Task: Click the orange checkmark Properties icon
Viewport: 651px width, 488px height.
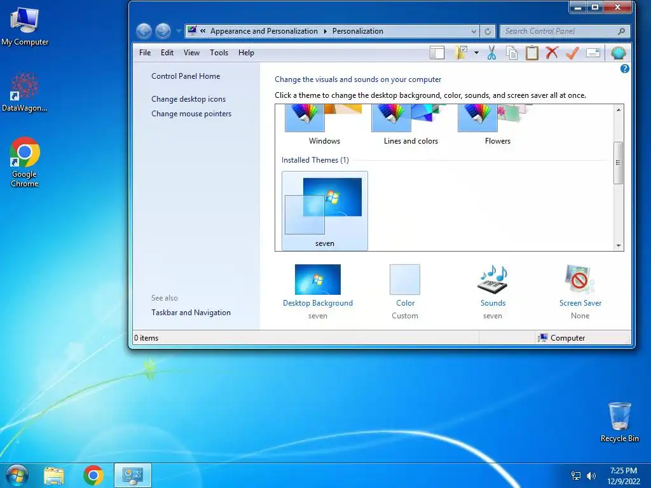Action: [573, 53]
